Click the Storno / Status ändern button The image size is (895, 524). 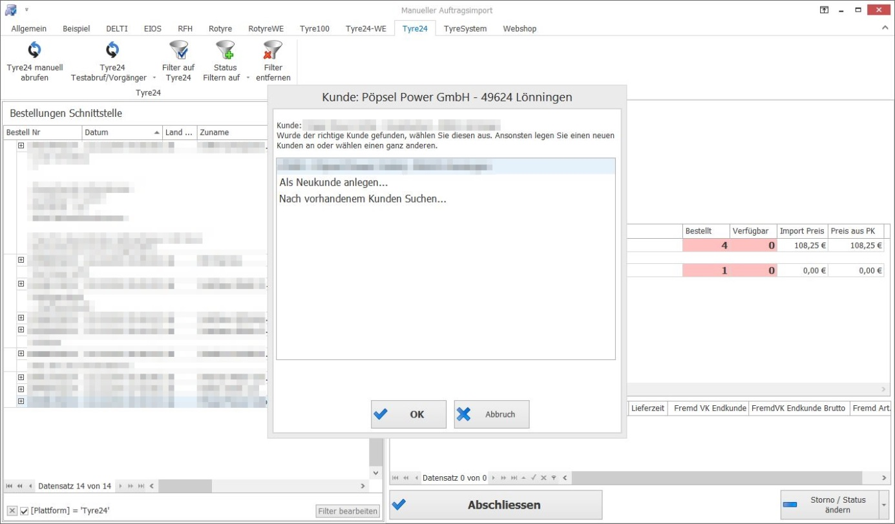pos(830,505)
